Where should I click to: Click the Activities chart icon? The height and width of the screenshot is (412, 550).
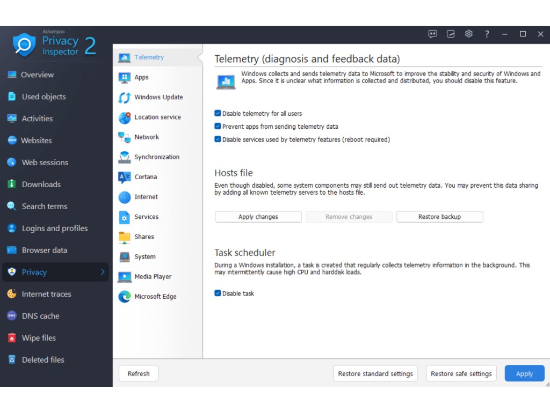(x=12, y=119)
